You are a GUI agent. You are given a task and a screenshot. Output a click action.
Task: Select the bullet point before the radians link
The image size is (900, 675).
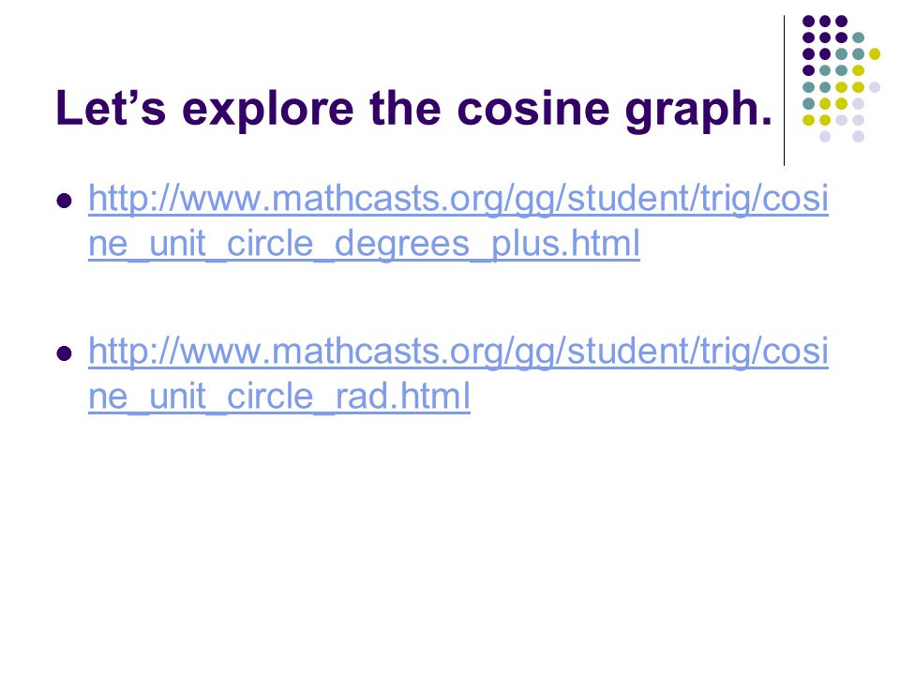coord(65,353)
